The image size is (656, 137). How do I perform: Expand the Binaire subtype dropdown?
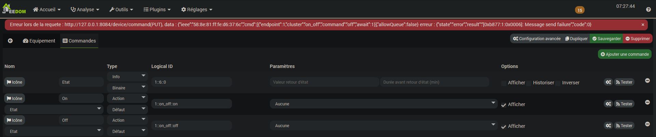[x=127, y=88]
